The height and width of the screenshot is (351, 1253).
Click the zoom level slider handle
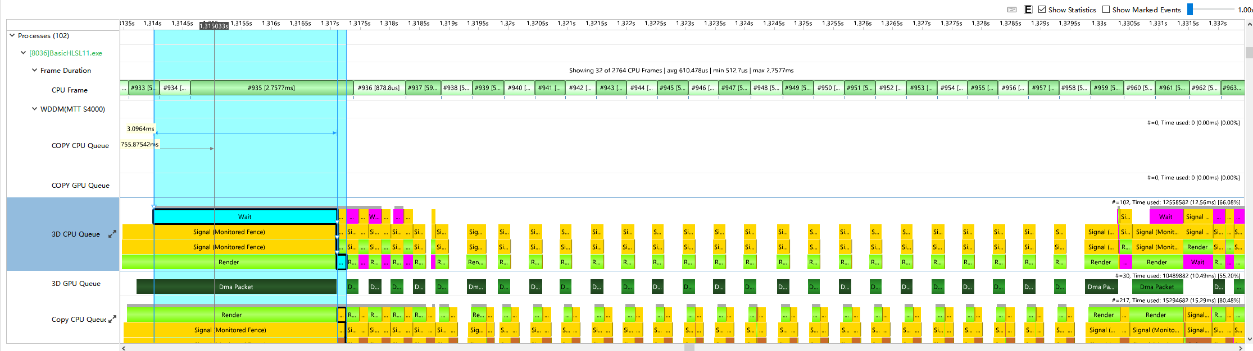pos(1190,10)
